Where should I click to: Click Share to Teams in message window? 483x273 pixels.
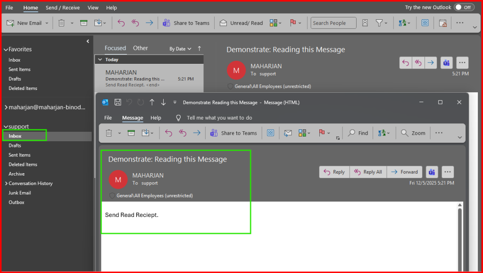(234, 133)
